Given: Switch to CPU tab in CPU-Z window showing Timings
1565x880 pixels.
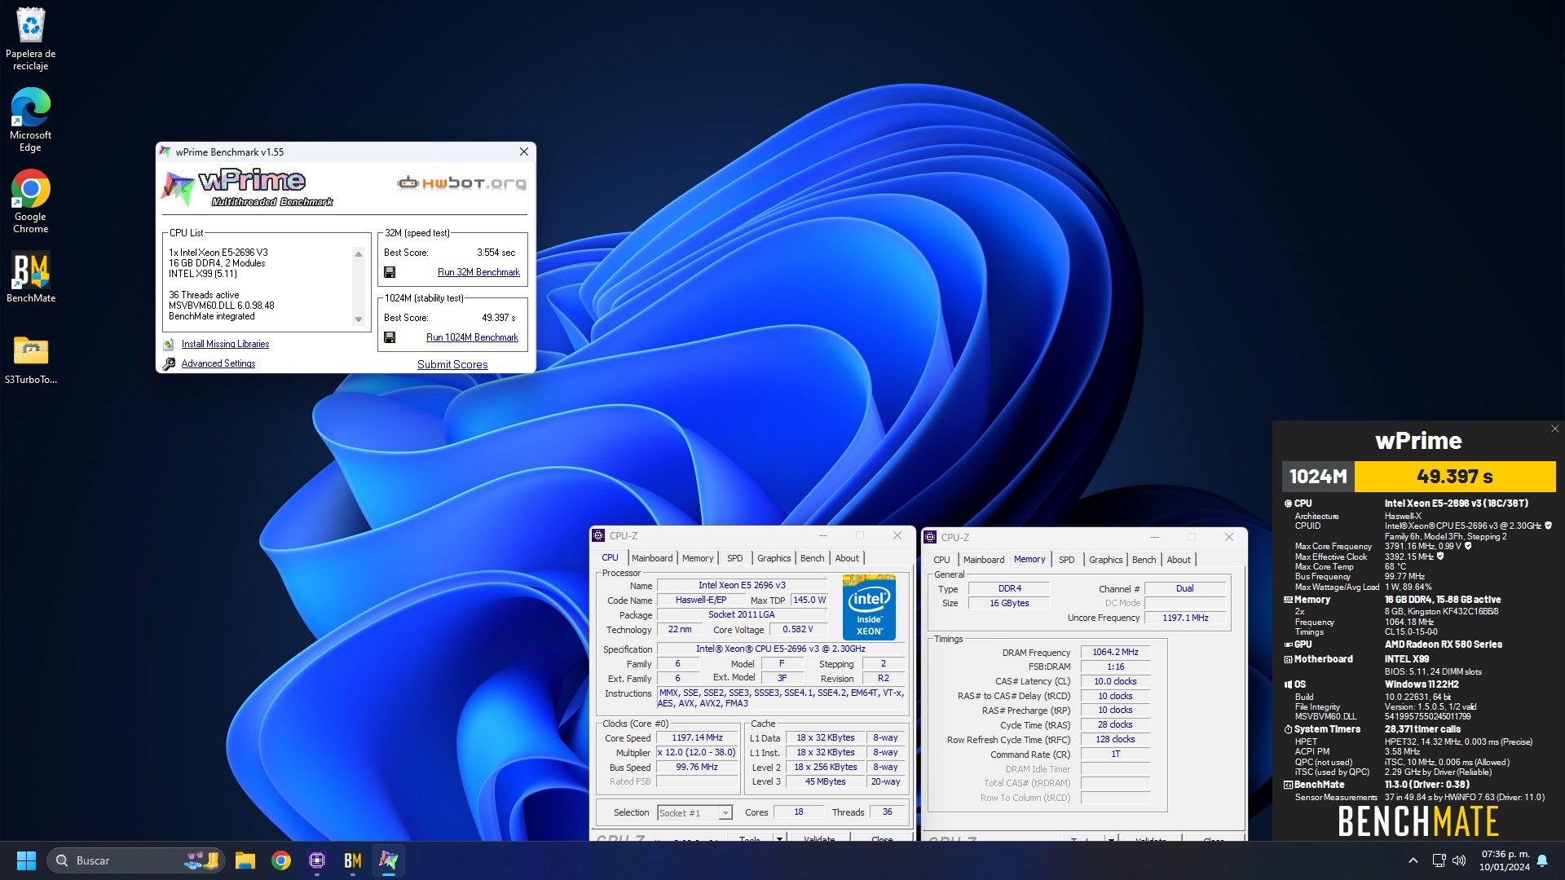Looking at the screenshot, I should pos(941,560).
